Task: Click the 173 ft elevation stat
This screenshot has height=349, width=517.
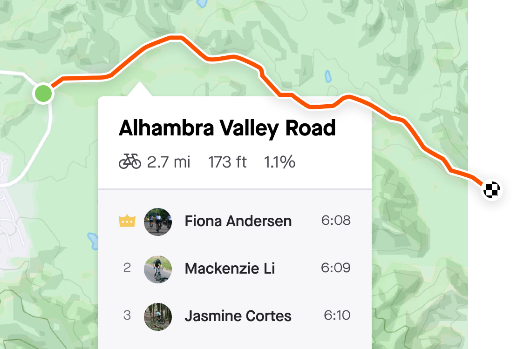Action: (x=227, y=162)
